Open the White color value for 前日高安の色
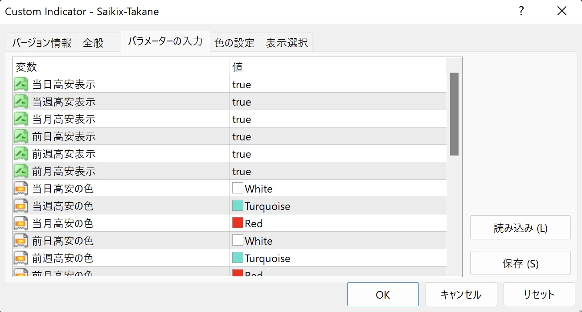Viewport: 582px width, 312px height. coord(258,241)
